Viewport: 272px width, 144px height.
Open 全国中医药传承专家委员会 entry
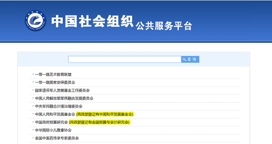[57, 138]
